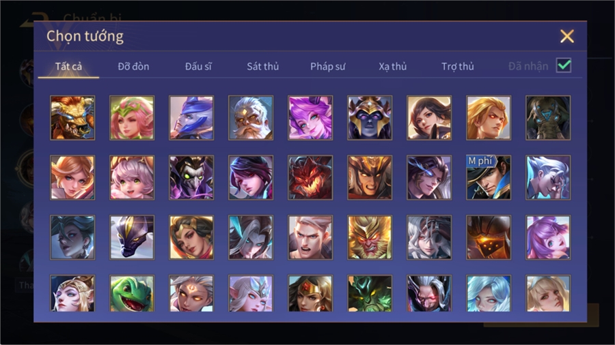Choose the hero tagged 'M phí'
This screenshot has width=615, height=345.
(489, 177)
